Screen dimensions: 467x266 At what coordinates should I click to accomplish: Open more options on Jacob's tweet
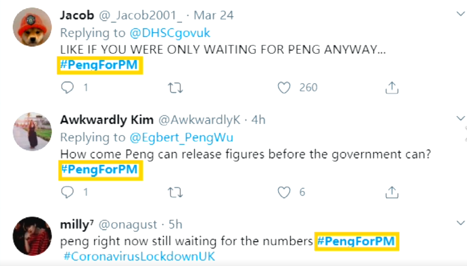pos(461,14)
